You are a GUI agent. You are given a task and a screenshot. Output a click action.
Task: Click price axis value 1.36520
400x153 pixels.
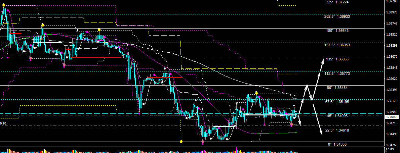click(x=392, y=34)
